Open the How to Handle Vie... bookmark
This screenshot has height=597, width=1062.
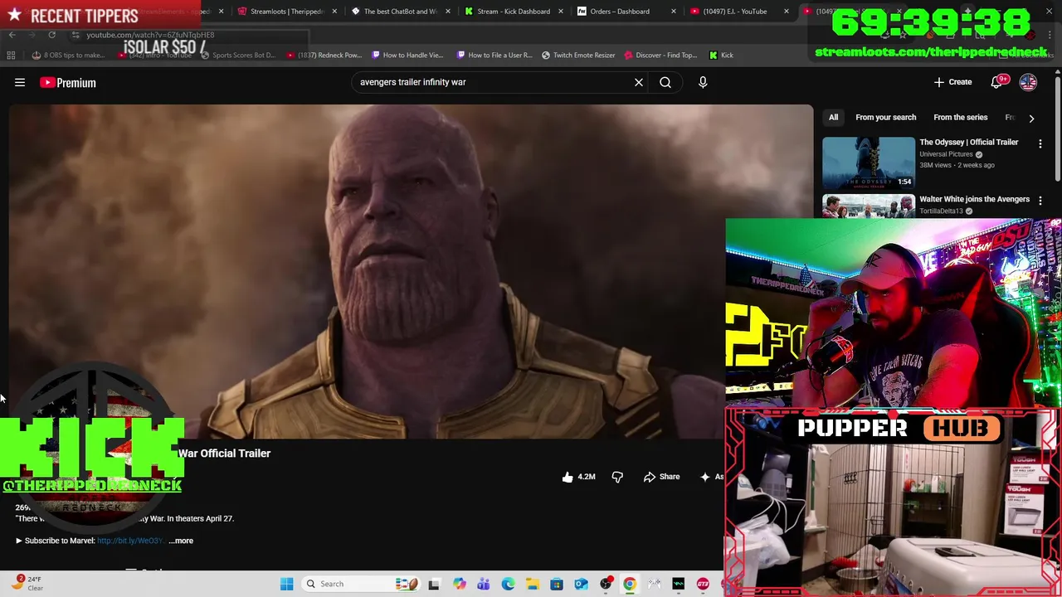pyautogui.click(x=407, y=55)
